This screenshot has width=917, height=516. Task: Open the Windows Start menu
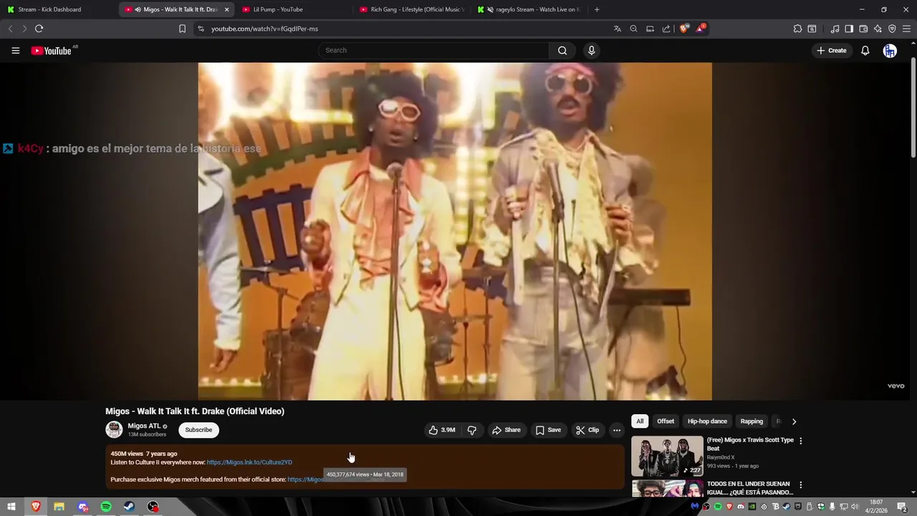click(x=11, y=507)
